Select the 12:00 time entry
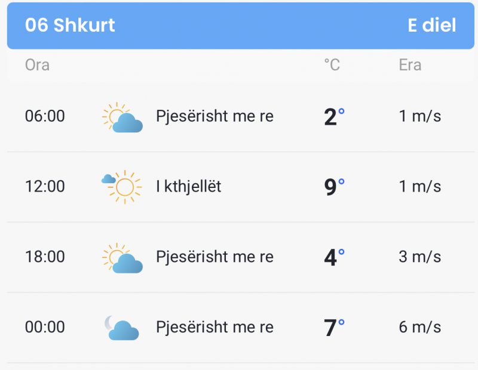 point(45,186)
